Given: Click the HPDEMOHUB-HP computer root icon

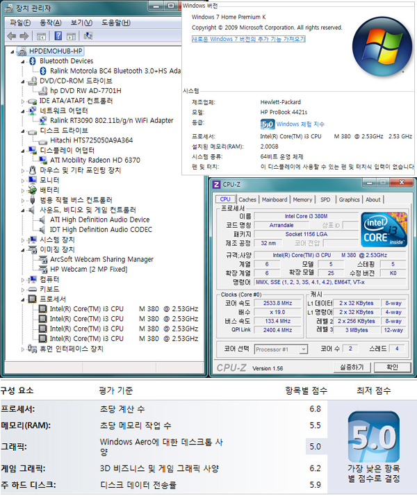Looking at the screenshot, I should pyautogui.click(x=22, y=51).
